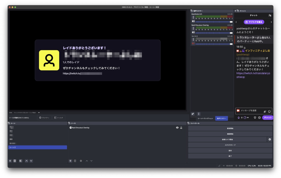
Task: Add a new source with plus icon
Action: (x=71, y=161)
